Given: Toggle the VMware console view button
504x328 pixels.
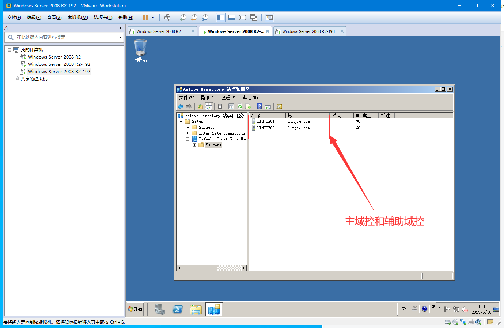Looking at the screenshot, I should click(269, 18).
